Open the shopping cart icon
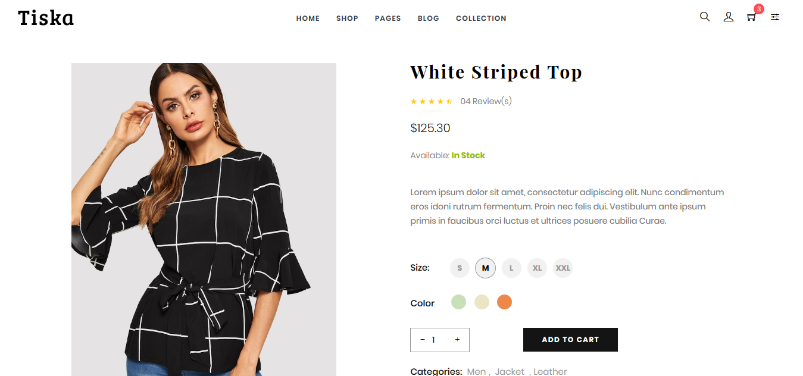 click(x=751, y=17)
